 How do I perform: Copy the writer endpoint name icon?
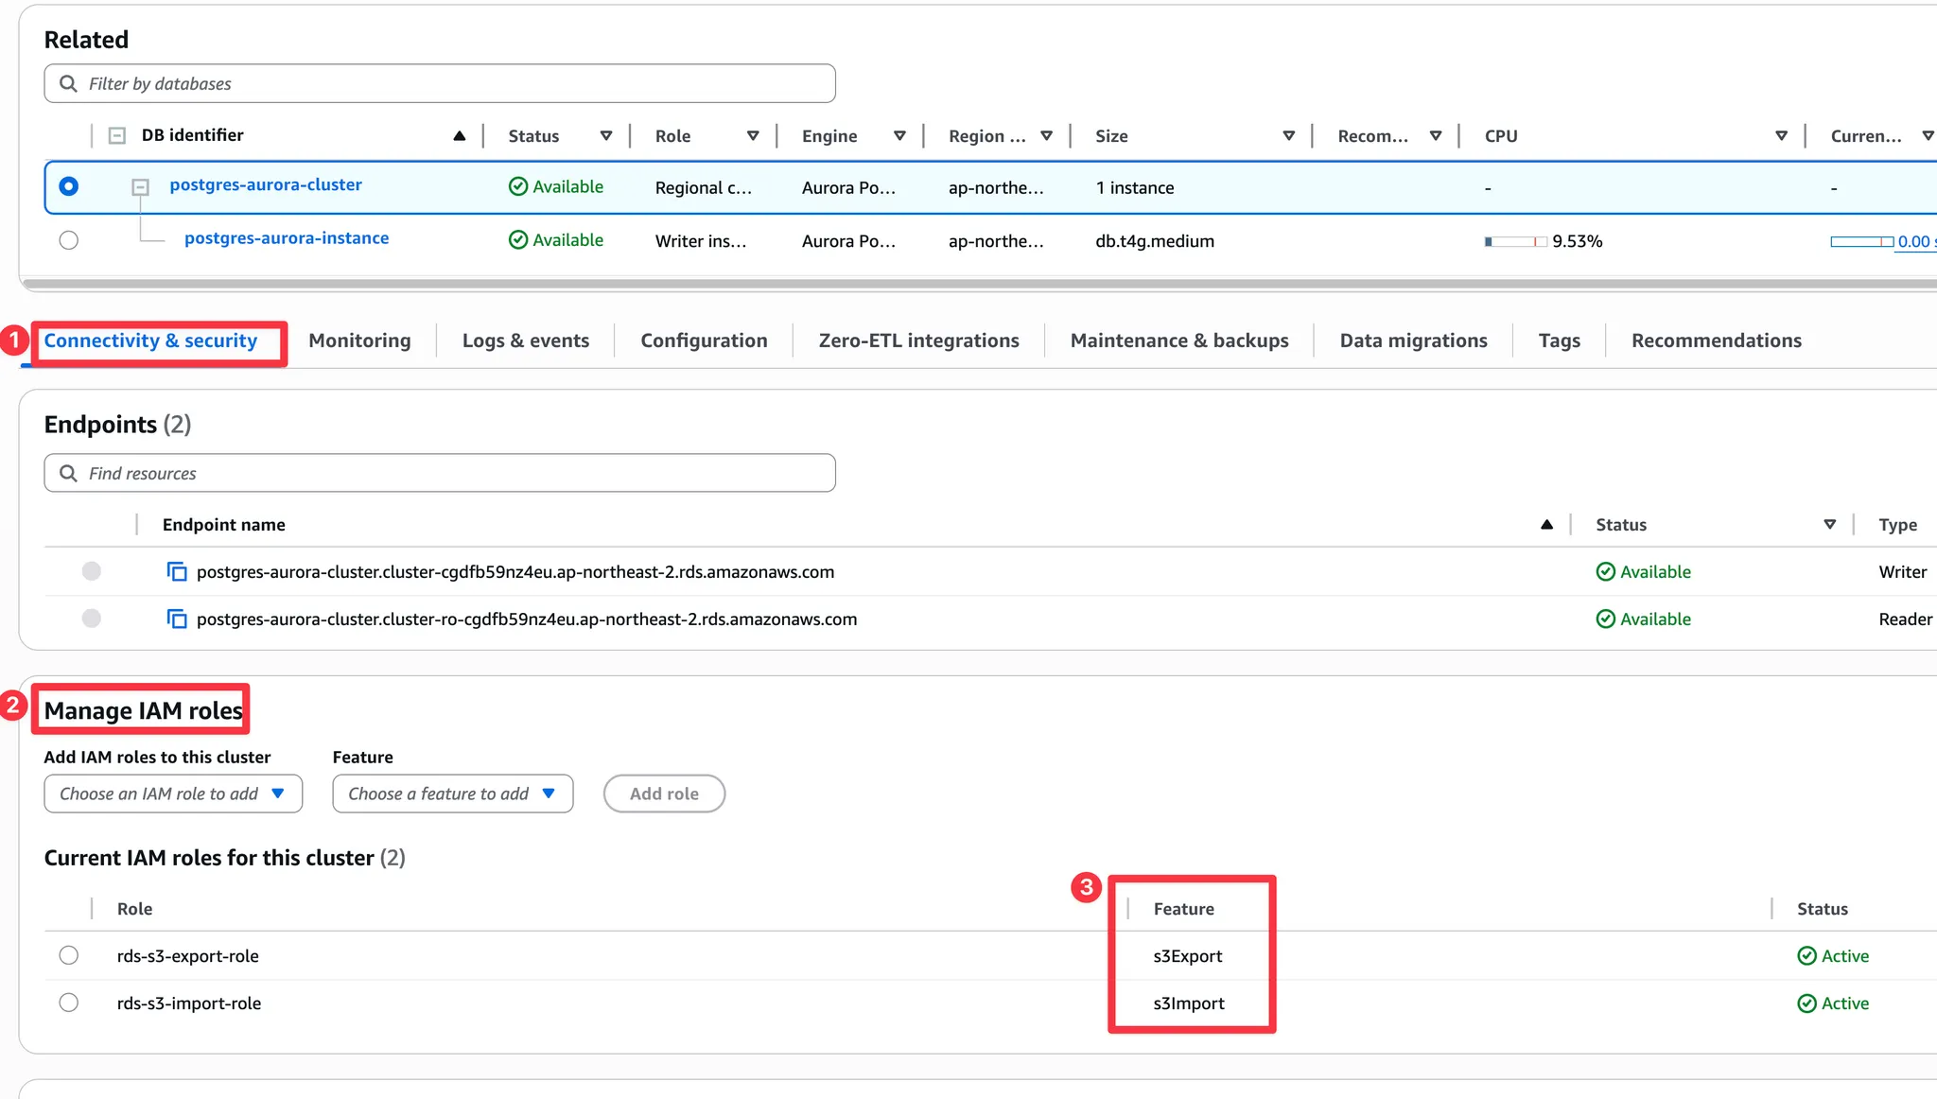click(x=177, y=571)
